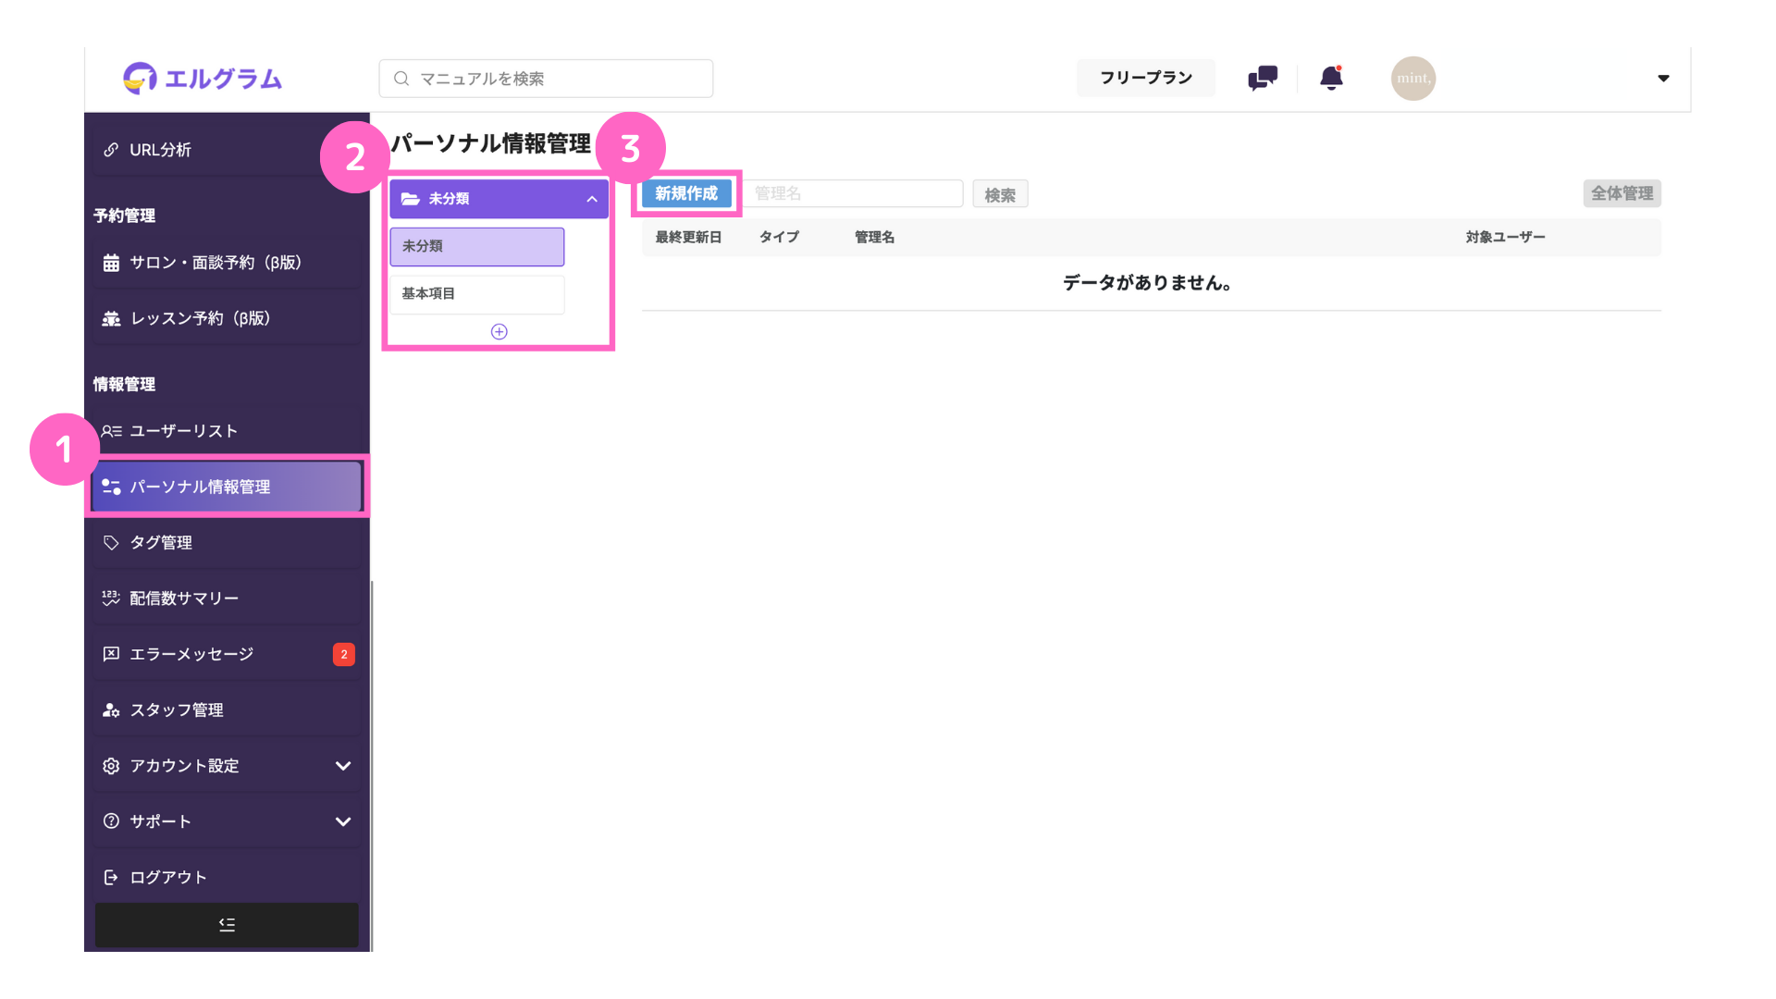Select the 基本項目 folder item
Viewport: 1776px width, 999px height.
point(477,294)
